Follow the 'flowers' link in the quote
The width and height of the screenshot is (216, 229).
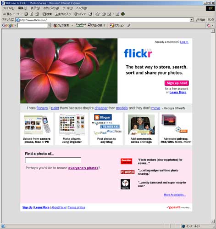42,108
